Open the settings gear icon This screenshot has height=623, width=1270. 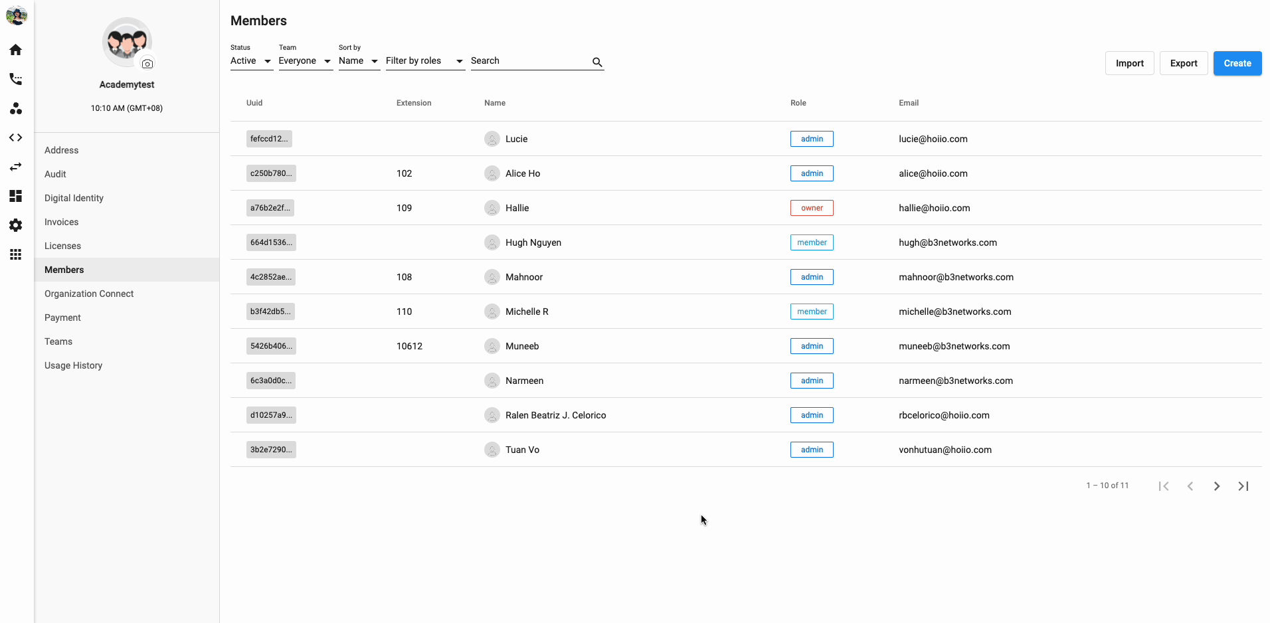[x=16, y=225]
